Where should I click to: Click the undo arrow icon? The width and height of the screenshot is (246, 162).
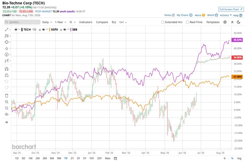(x=7, y=81)
